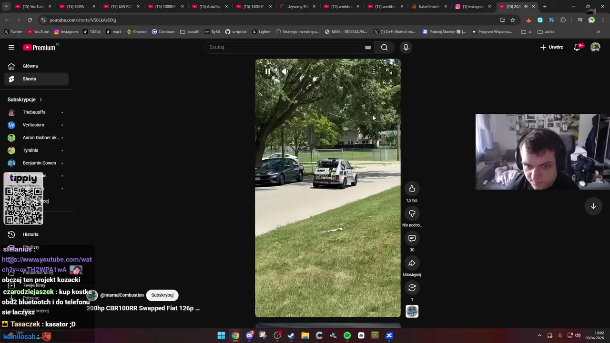Subscribe with the Subskrybuj button
Image resolution: width=610 pixels, height=343 pixels.
point(162,295)
